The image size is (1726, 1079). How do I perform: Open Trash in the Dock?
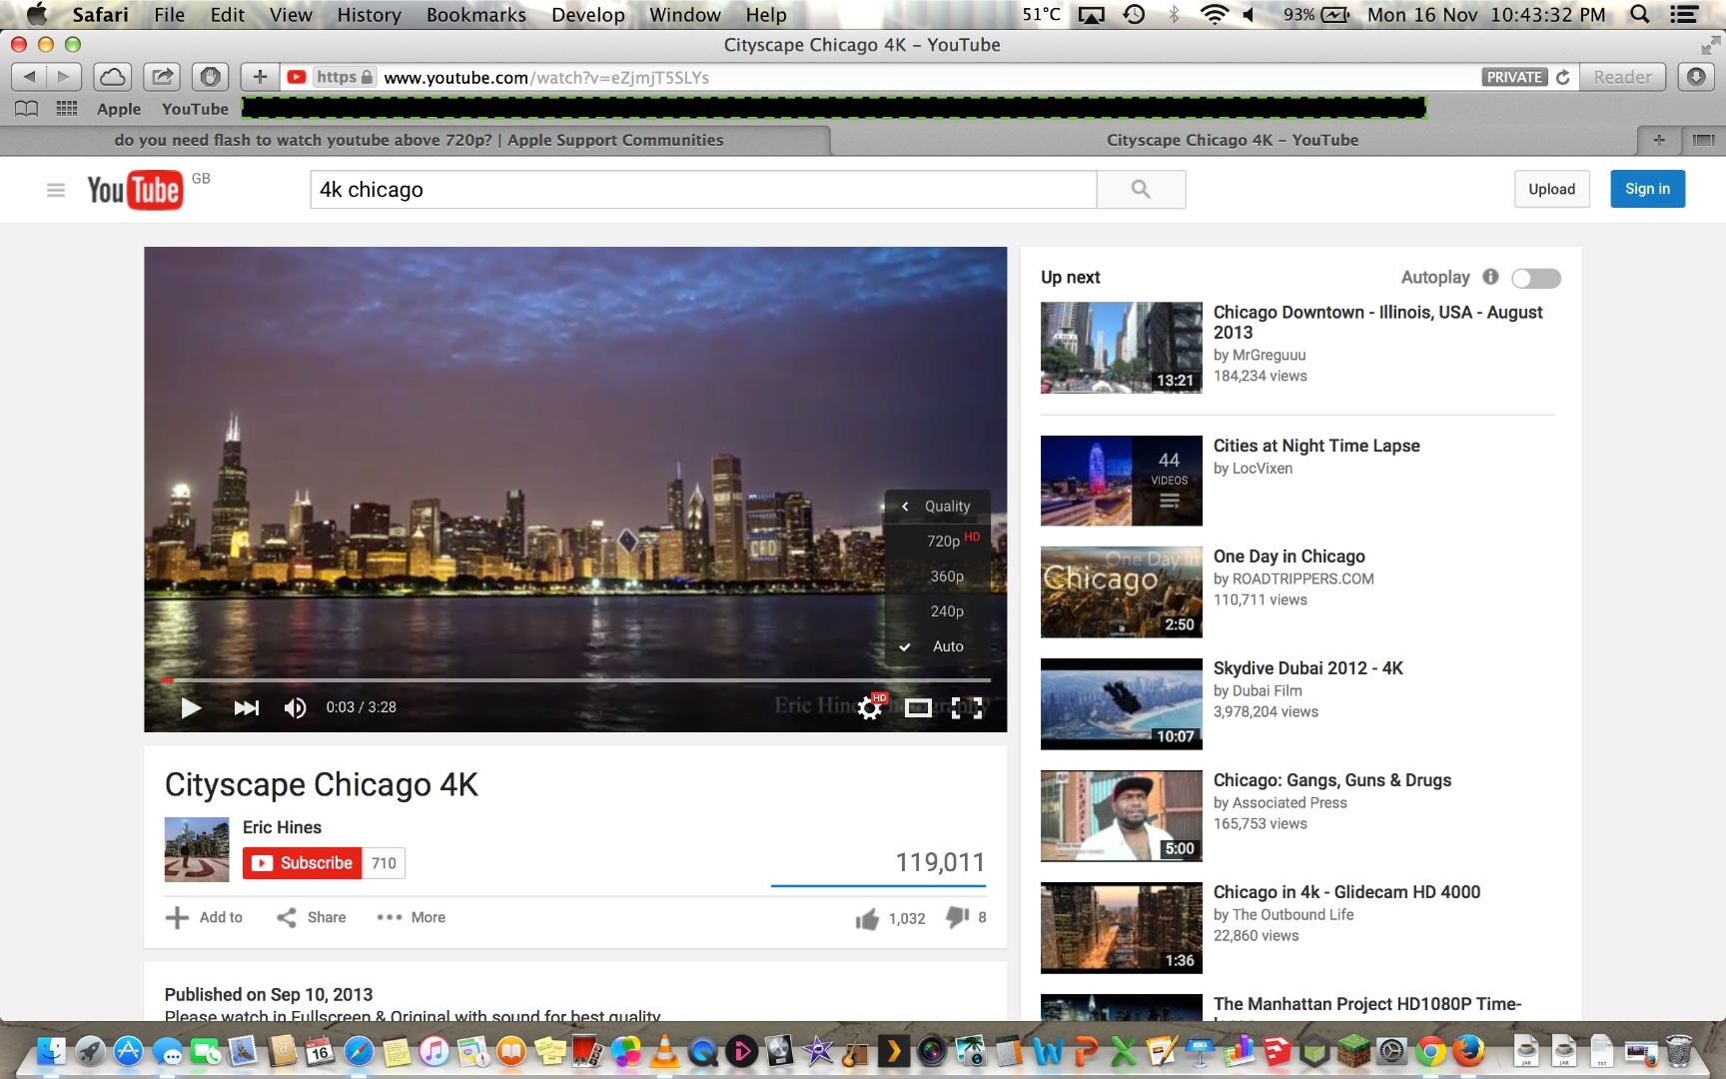[x=1679, y=1050]
